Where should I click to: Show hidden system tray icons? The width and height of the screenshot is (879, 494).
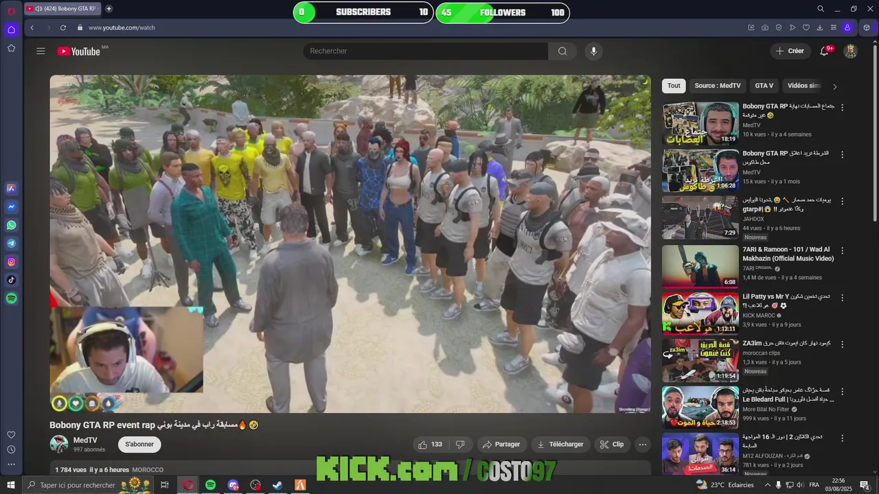(768, 485)
